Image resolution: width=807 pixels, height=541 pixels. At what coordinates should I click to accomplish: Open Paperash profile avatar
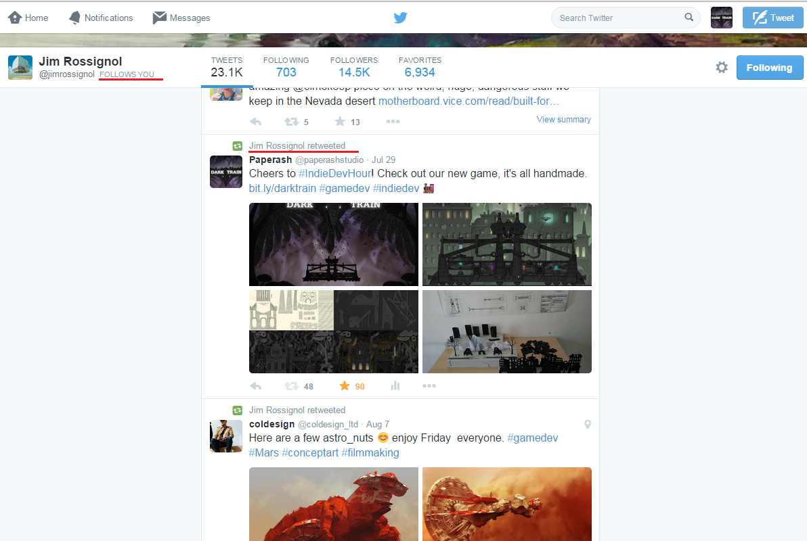click(226, 172)
